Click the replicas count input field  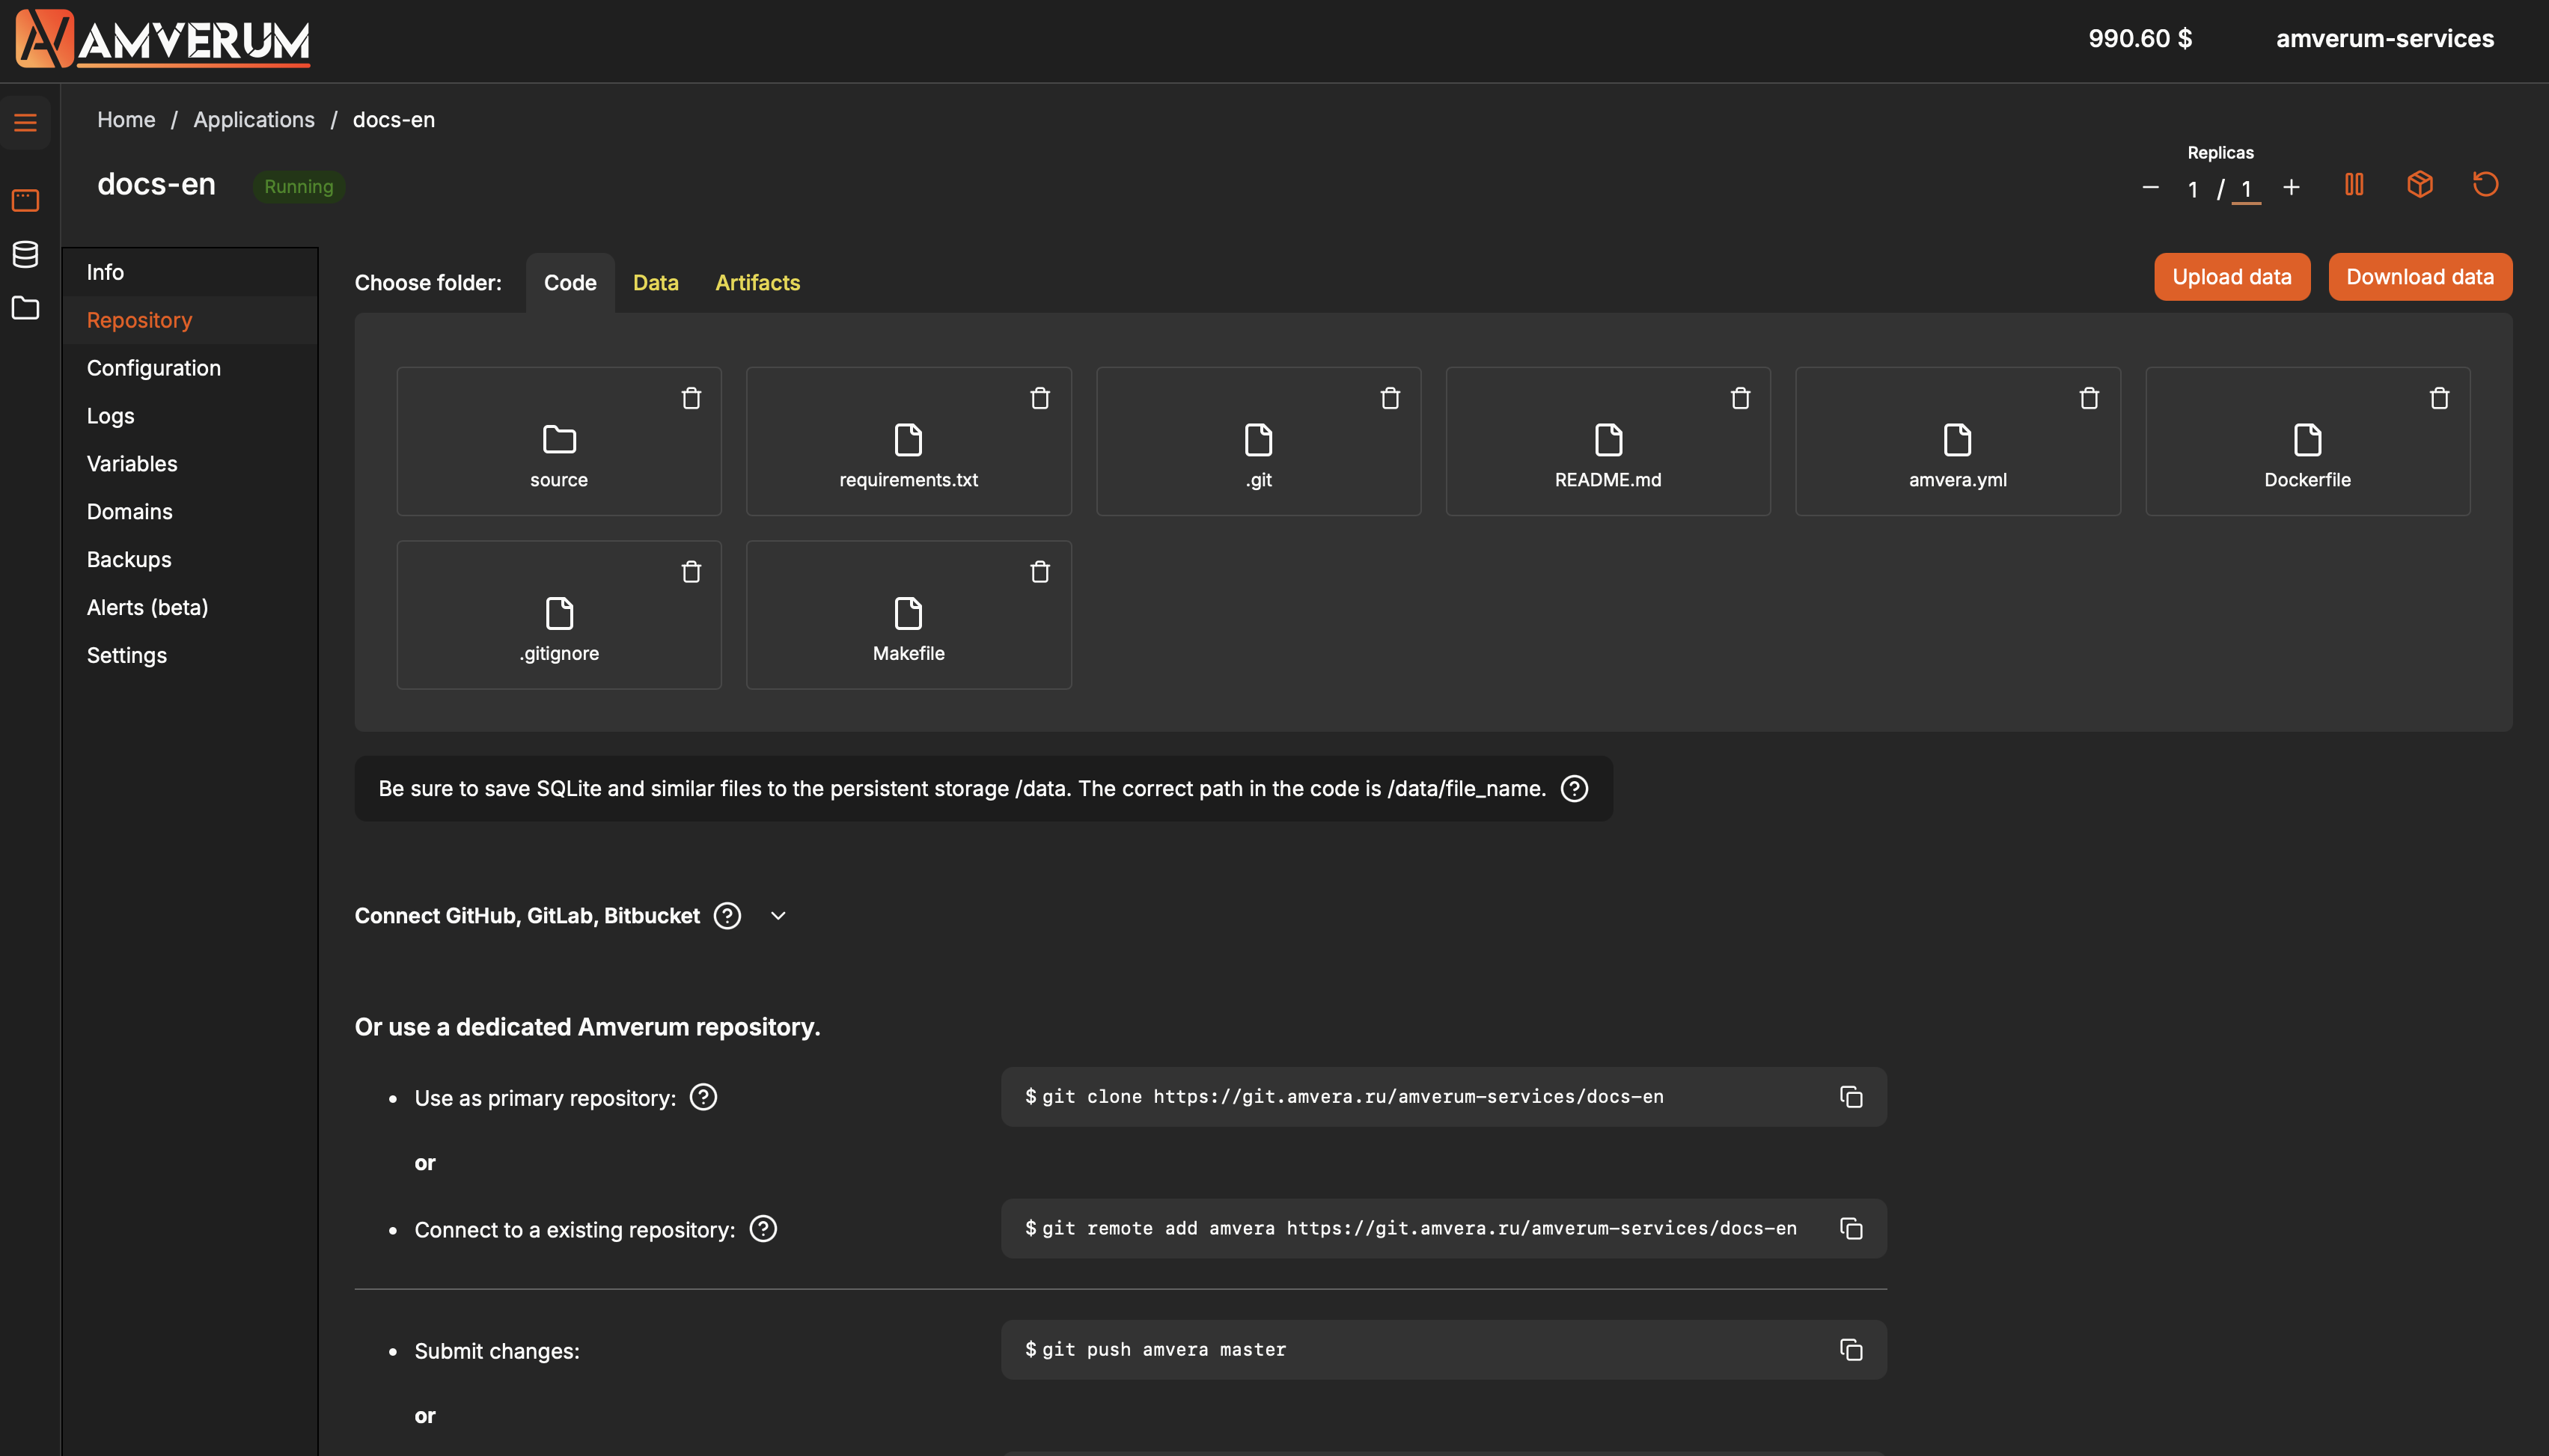click(2246, 189)
